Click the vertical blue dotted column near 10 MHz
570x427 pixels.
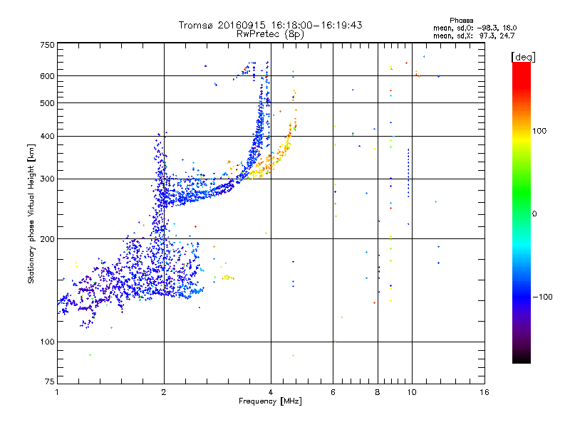408,173
